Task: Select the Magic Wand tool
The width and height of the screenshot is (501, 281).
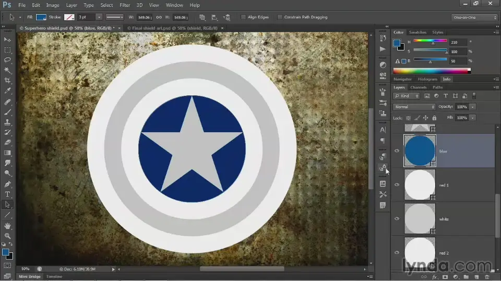Action: point(8,70)
